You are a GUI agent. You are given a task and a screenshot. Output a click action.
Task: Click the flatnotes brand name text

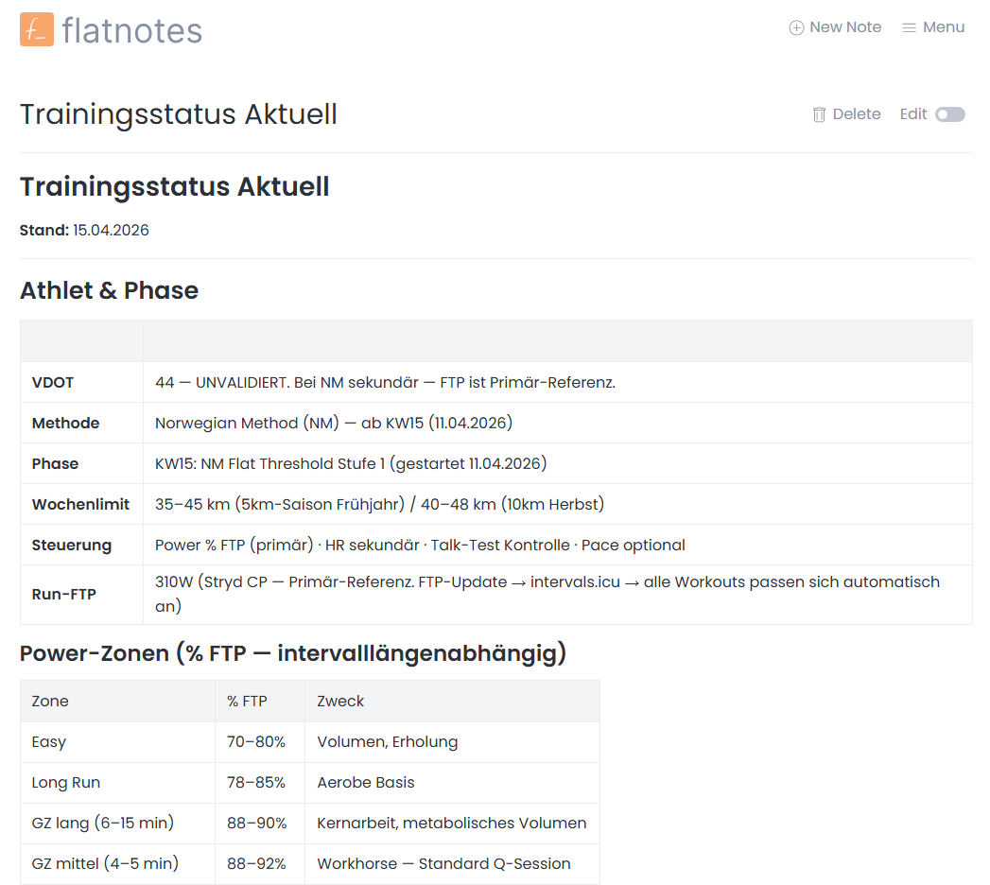[x=131, y=30]
